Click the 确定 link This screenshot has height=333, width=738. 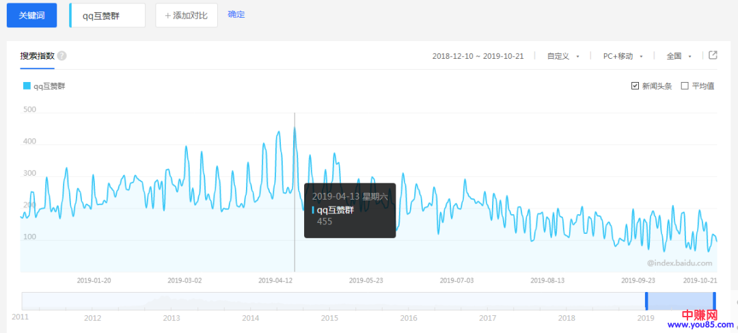[x=236, y=14]
